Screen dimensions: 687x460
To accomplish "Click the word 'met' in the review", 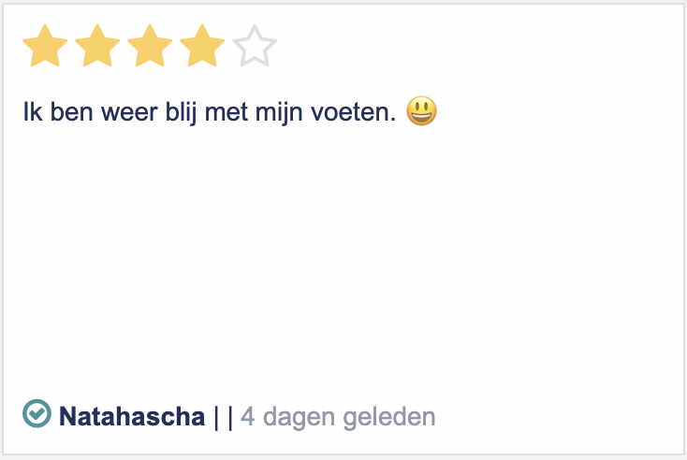I will pos(236,114).
